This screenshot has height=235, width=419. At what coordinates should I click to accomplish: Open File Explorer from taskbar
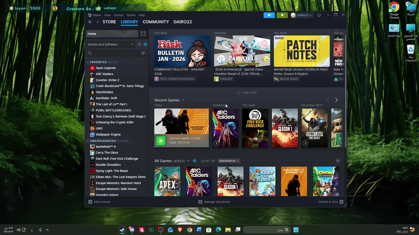(228, 230)
